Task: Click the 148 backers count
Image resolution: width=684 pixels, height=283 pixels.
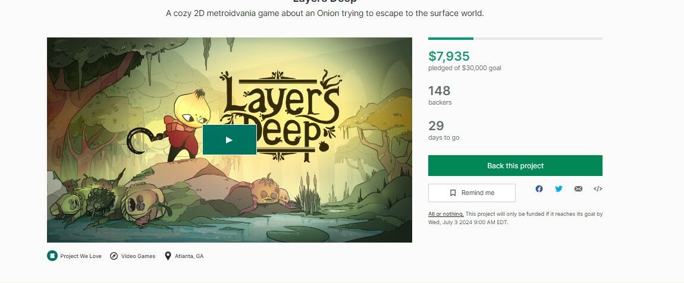Action: 439,91
